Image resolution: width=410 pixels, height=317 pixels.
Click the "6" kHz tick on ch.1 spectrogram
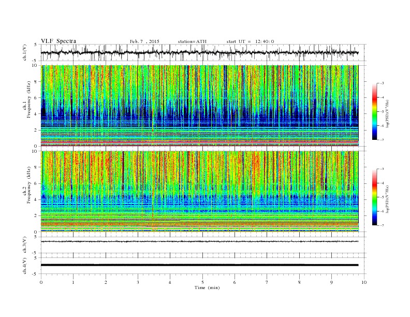36,98
